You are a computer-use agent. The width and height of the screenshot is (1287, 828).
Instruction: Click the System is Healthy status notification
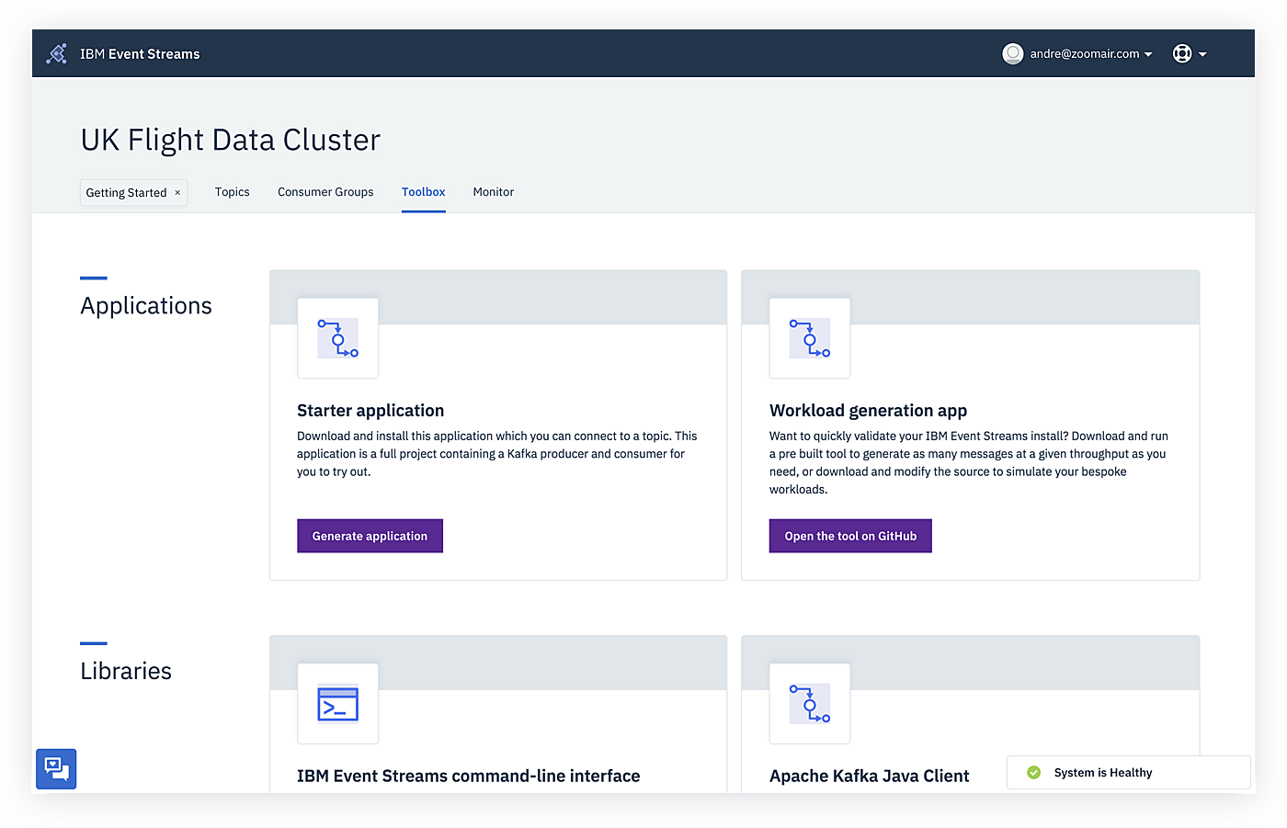tap(1129, 773)
